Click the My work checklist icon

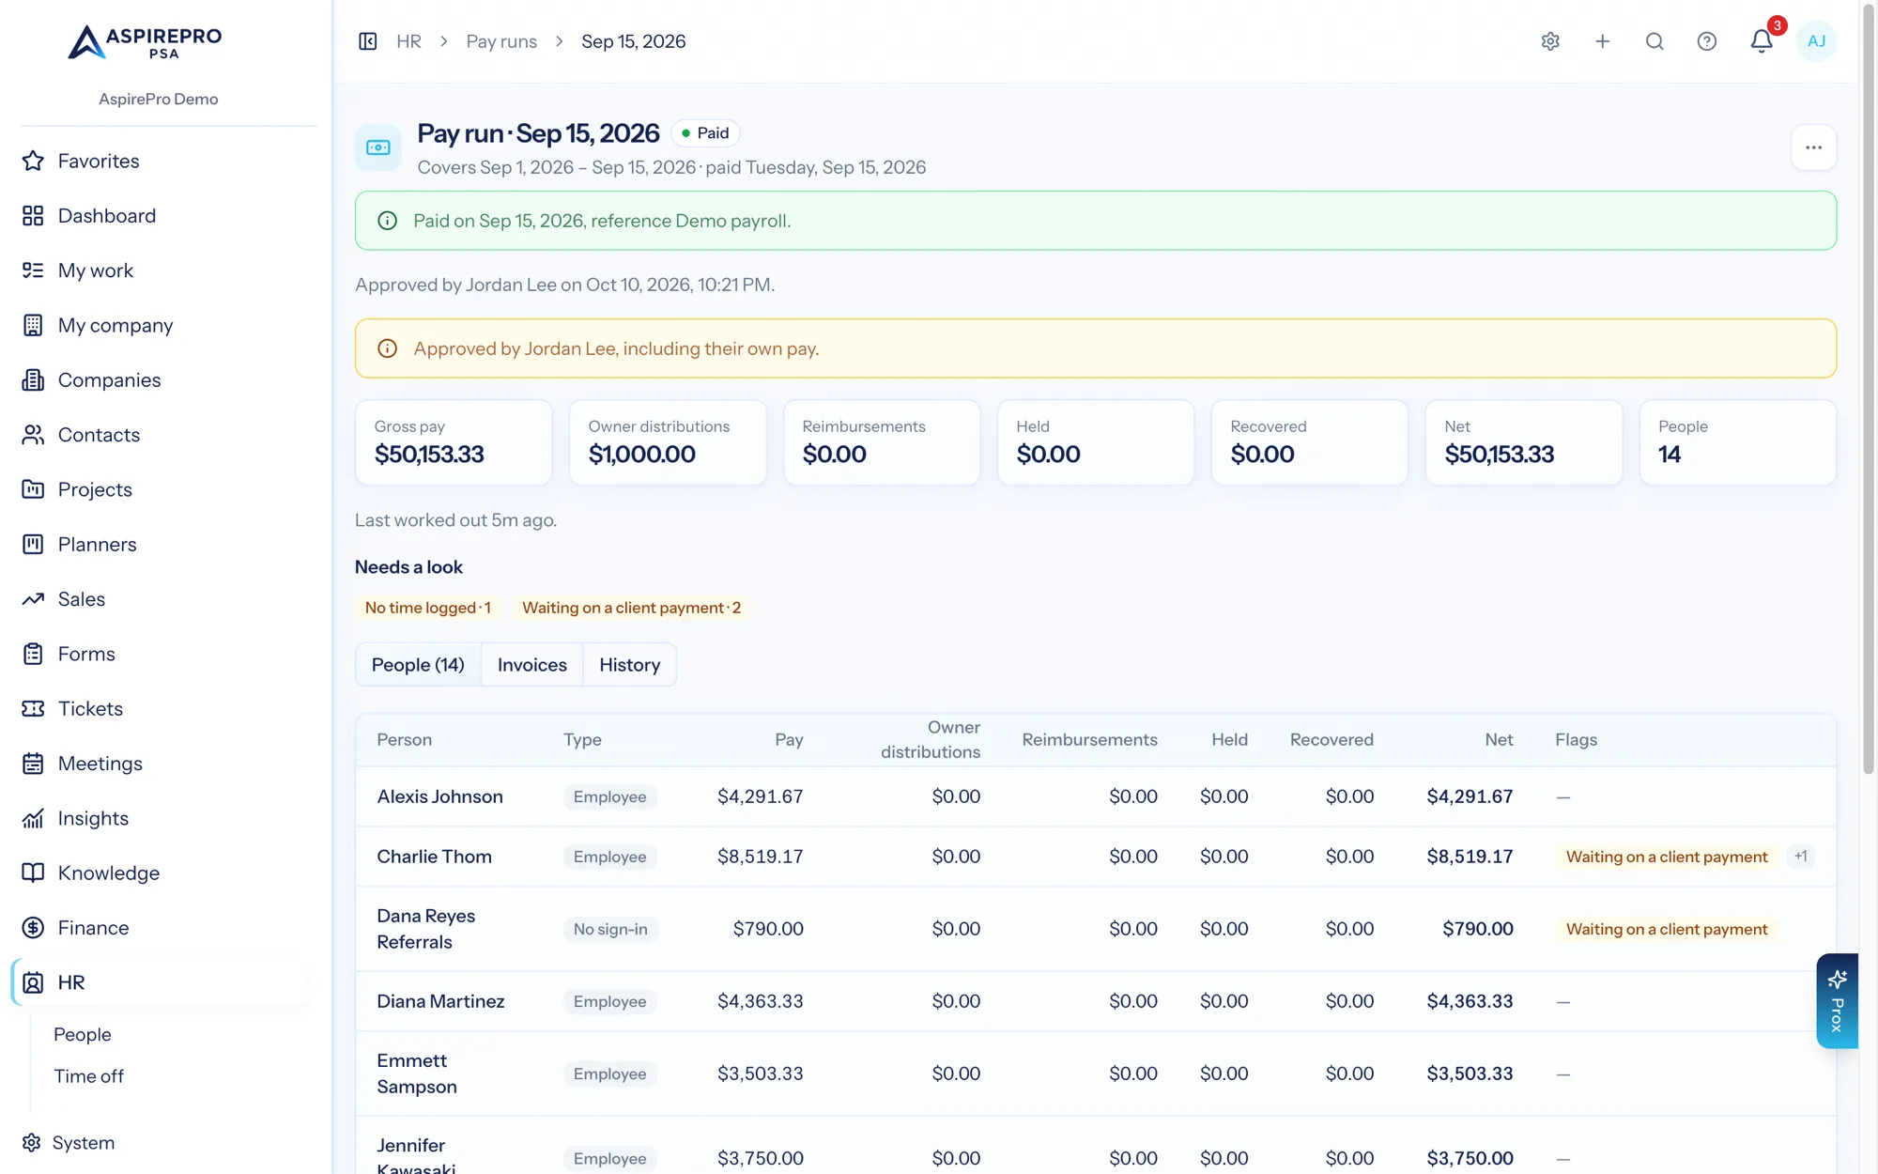pos(33,270)
